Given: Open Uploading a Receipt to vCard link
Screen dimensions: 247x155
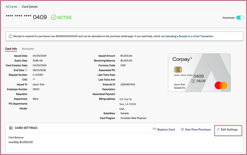Looking at the screenshot, I should click(189, 36).
